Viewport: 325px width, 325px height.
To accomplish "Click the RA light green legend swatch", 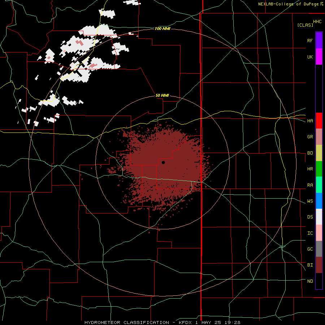I will tap(319, 185).
